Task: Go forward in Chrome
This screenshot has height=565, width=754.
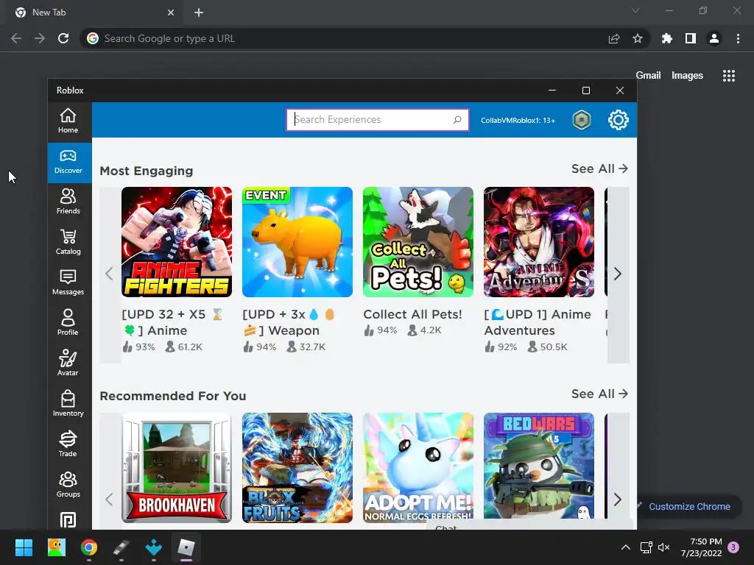Action: pyautogui.click(x=40, y=38)
